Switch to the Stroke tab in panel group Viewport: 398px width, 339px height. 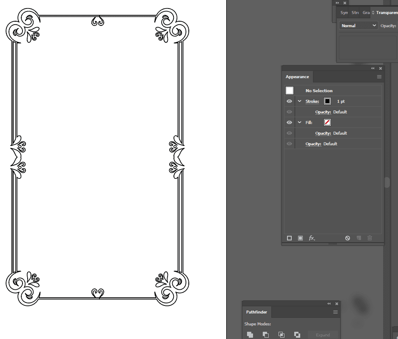click(355, 12)
